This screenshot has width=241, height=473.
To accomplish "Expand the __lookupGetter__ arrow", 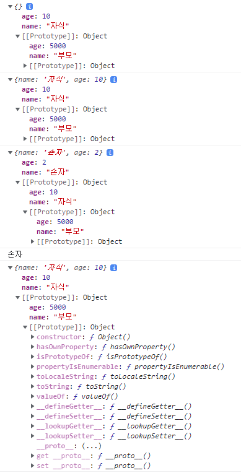I will coord(33,426).
